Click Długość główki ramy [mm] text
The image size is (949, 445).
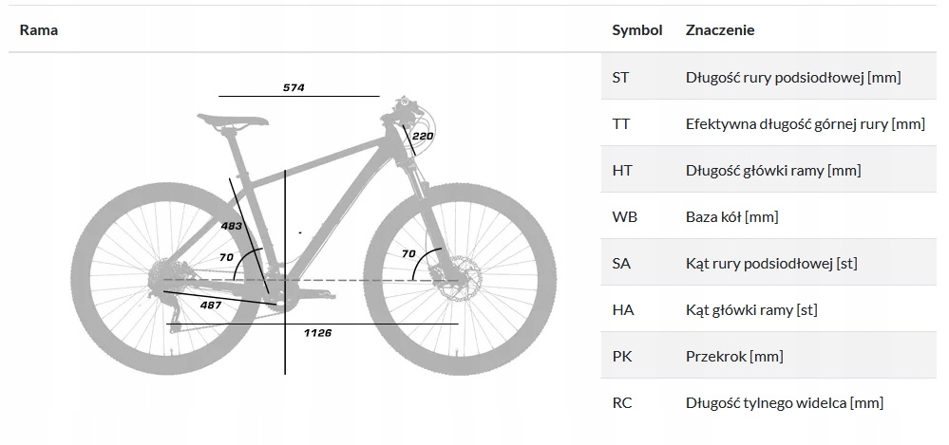pyautogui.click(x=773, y=171)
